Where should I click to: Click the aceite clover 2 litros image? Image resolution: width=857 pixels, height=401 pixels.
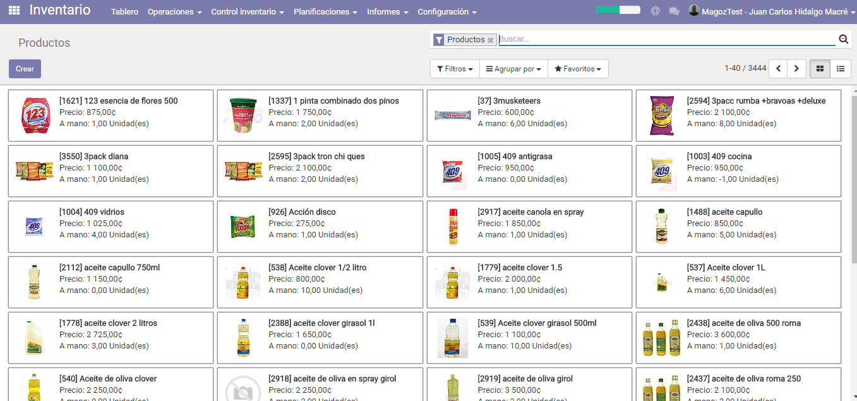34,338
